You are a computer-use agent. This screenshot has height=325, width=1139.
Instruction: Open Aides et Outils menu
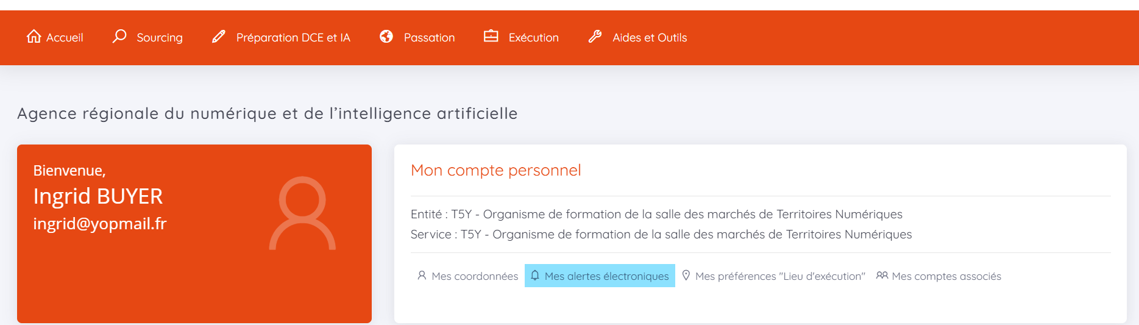(x=650, y=38)
